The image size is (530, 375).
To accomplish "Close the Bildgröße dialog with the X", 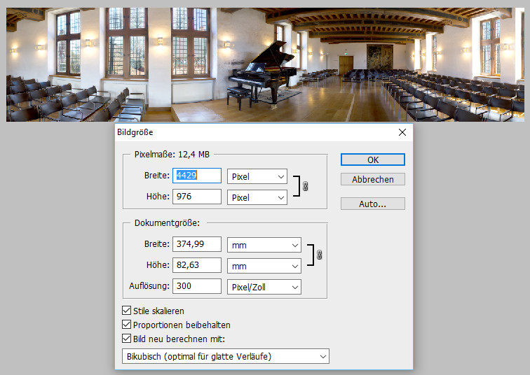I will [402, 132].
